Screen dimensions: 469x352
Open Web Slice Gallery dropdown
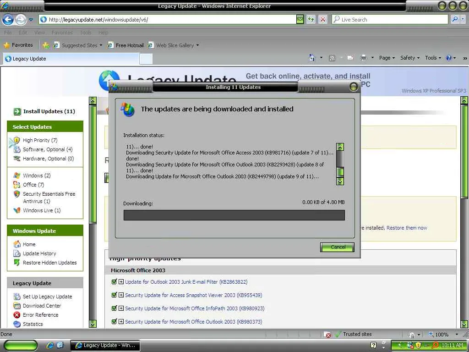pyautogui.click(x=197, y=45)
